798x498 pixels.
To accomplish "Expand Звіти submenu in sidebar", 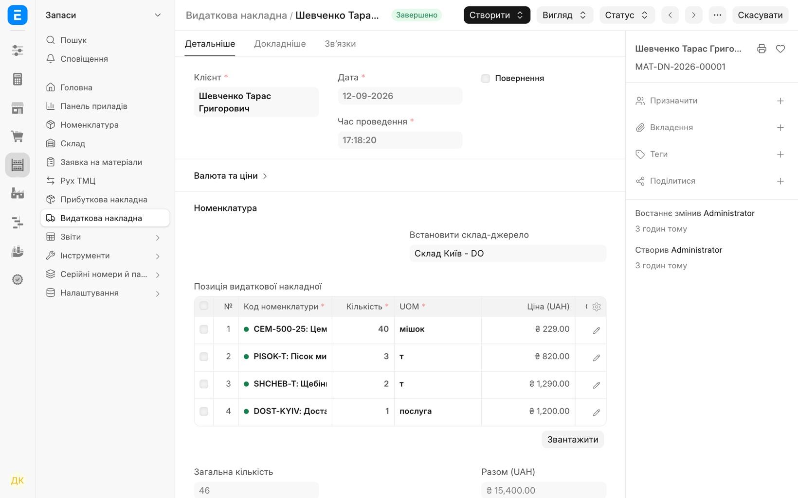I will (x=105, y=237).
